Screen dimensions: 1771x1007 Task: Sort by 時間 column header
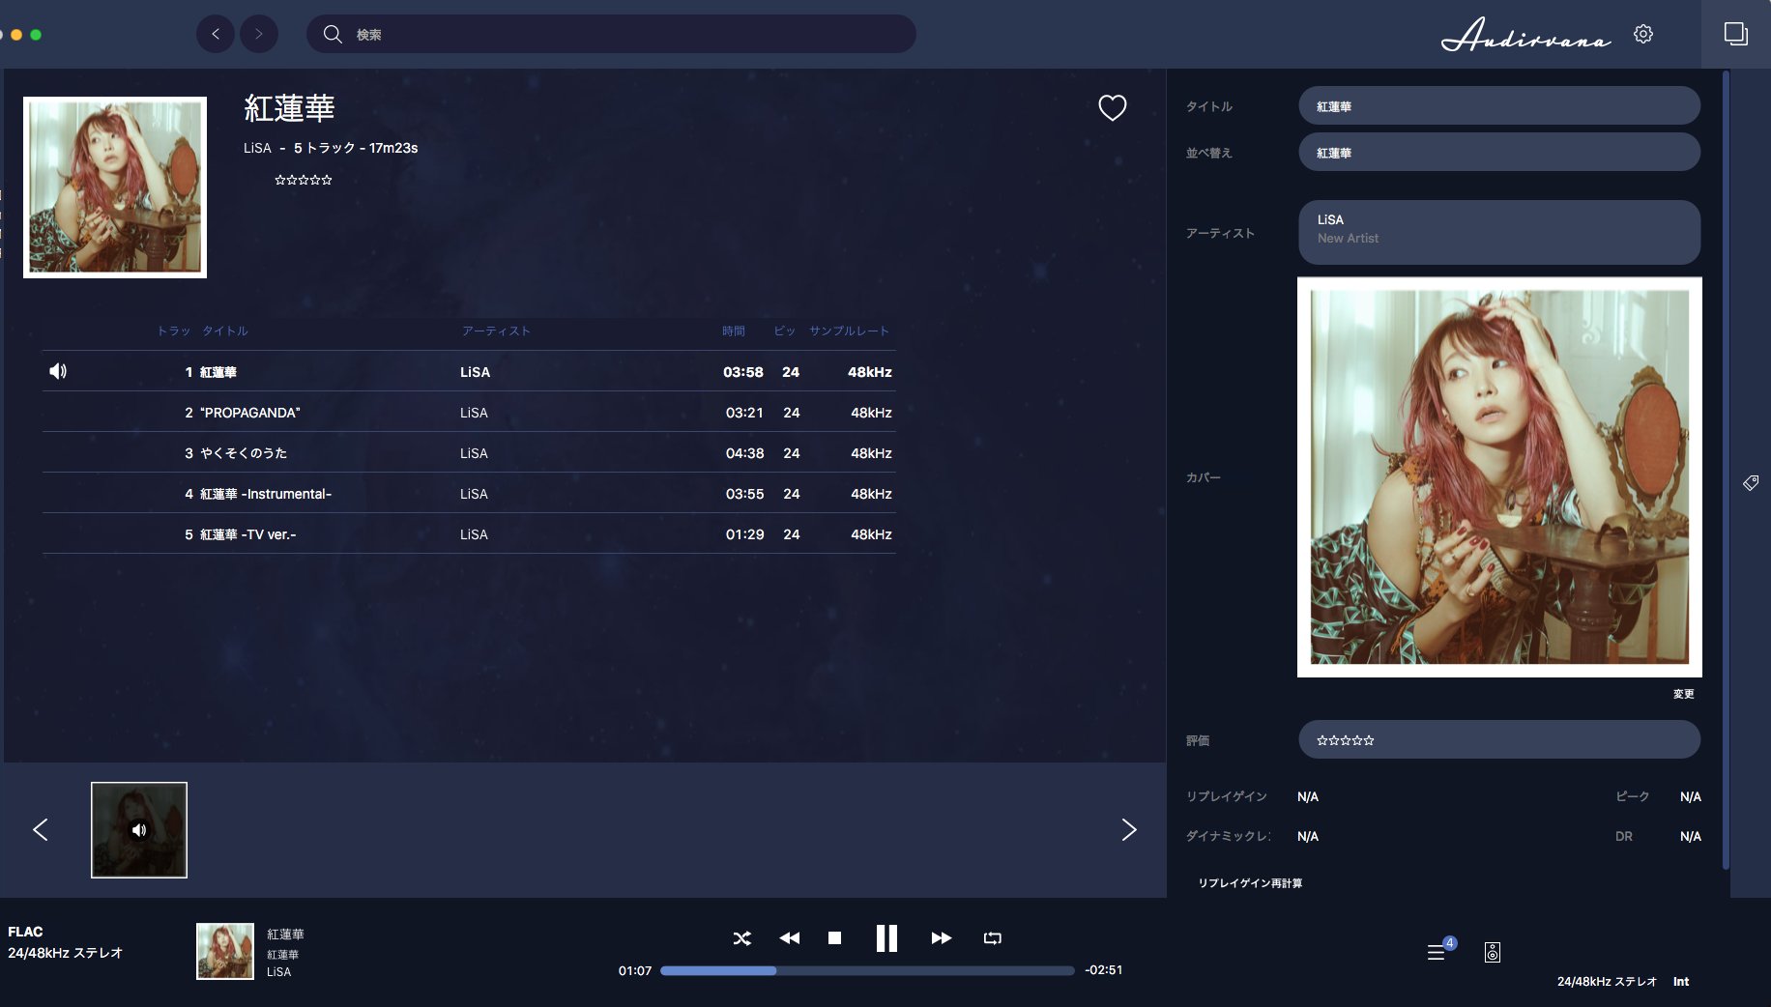coord(734,331)
